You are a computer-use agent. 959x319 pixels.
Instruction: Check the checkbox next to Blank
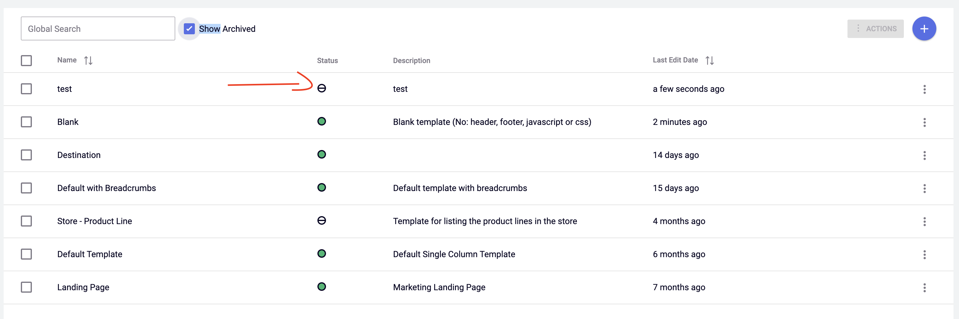26,122
